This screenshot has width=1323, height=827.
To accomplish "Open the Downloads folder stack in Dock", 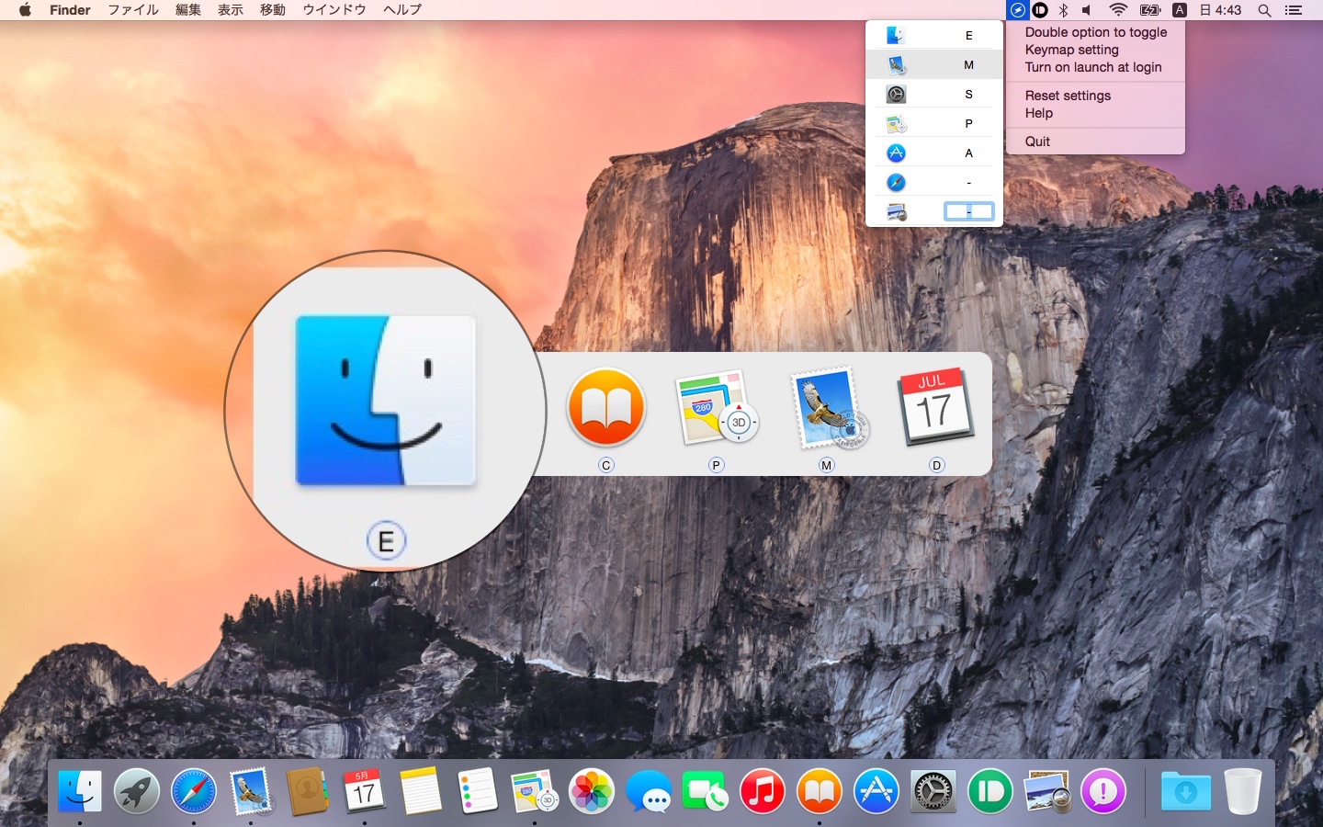I will (1186, 791).
